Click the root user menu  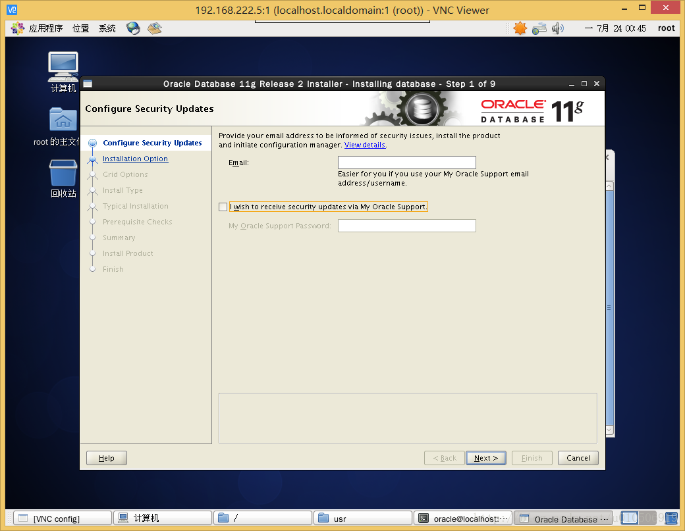click(x=666, y=28)
